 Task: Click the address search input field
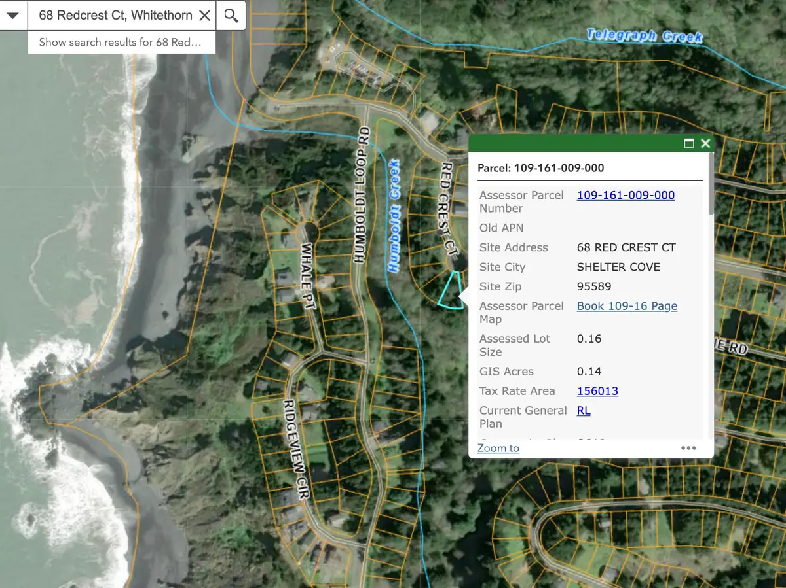pyautogui.click(x=115, y=15)
